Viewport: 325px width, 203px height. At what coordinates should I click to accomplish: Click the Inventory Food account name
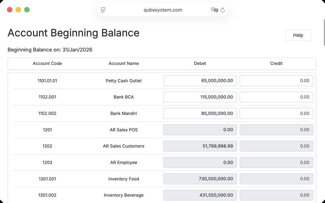(124, 179)
